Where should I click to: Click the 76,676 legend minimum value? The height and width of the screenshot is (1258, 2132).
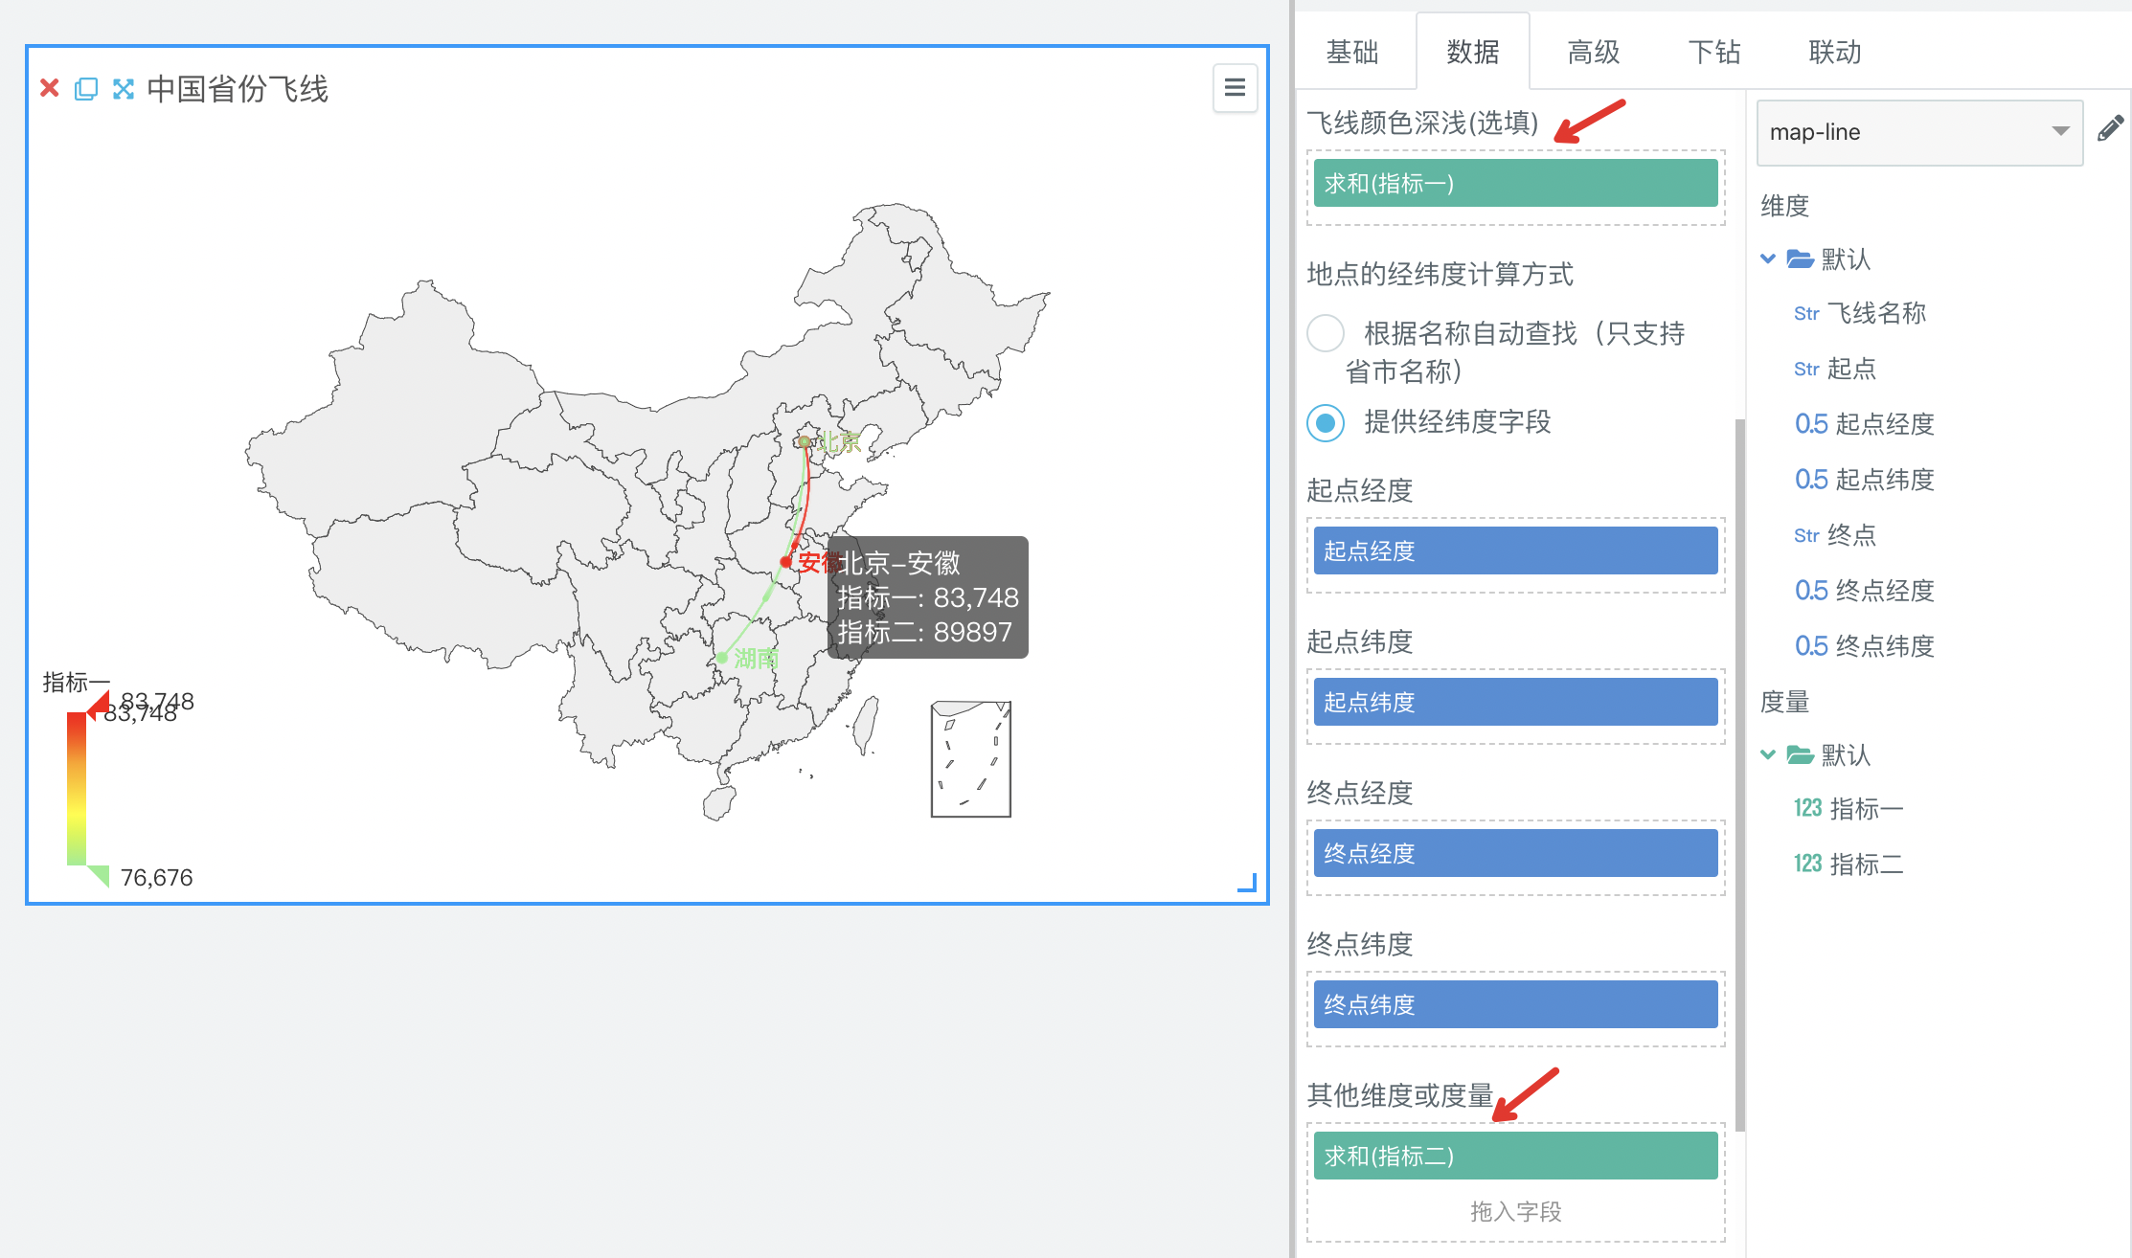156,877
